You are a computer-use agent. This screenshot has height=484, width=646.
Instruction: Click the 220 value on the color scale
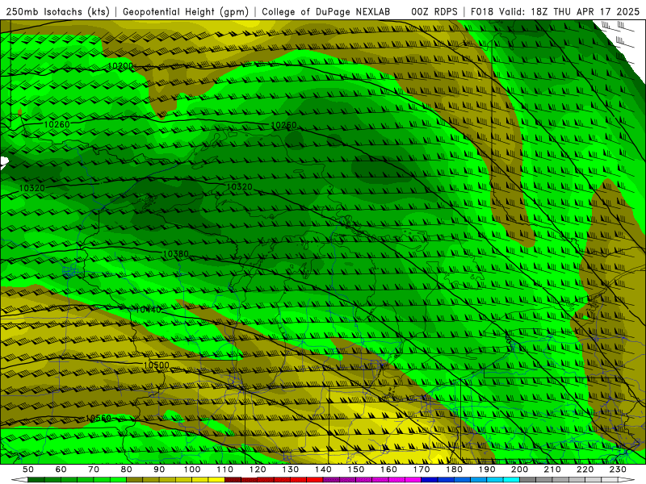coord(585,469)
